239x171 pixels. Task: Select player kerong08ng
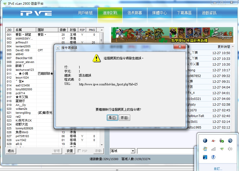(30, 113)
